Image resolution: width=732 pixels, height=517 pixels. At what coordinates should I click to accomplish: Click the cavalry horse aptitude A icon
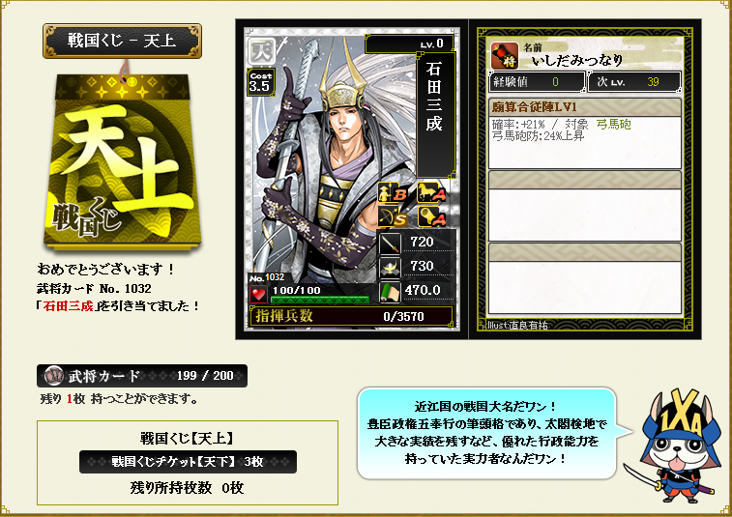(431, 192)
